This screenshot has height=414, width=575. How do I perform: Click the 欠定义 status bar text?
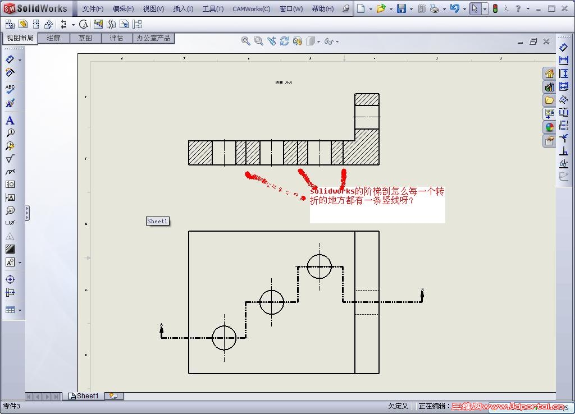pyautogui.click(x=398, y=406)
